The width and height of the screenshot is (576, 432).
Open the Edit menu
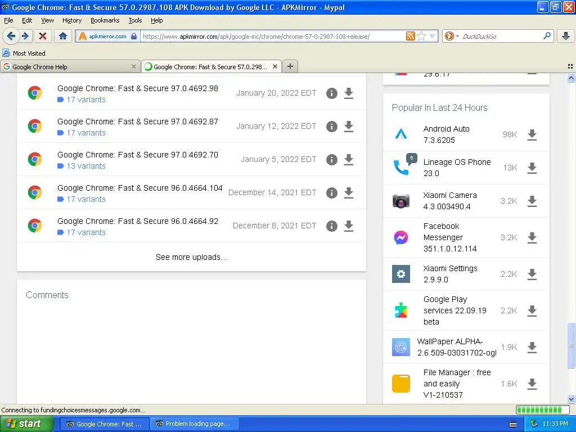point(27,20)
